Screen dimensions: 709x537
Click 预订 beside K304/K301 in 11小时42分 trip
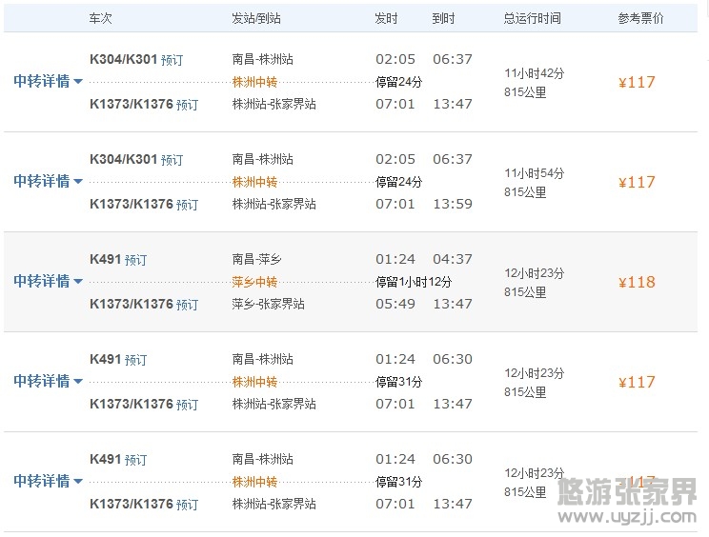[x=172, y=60]
